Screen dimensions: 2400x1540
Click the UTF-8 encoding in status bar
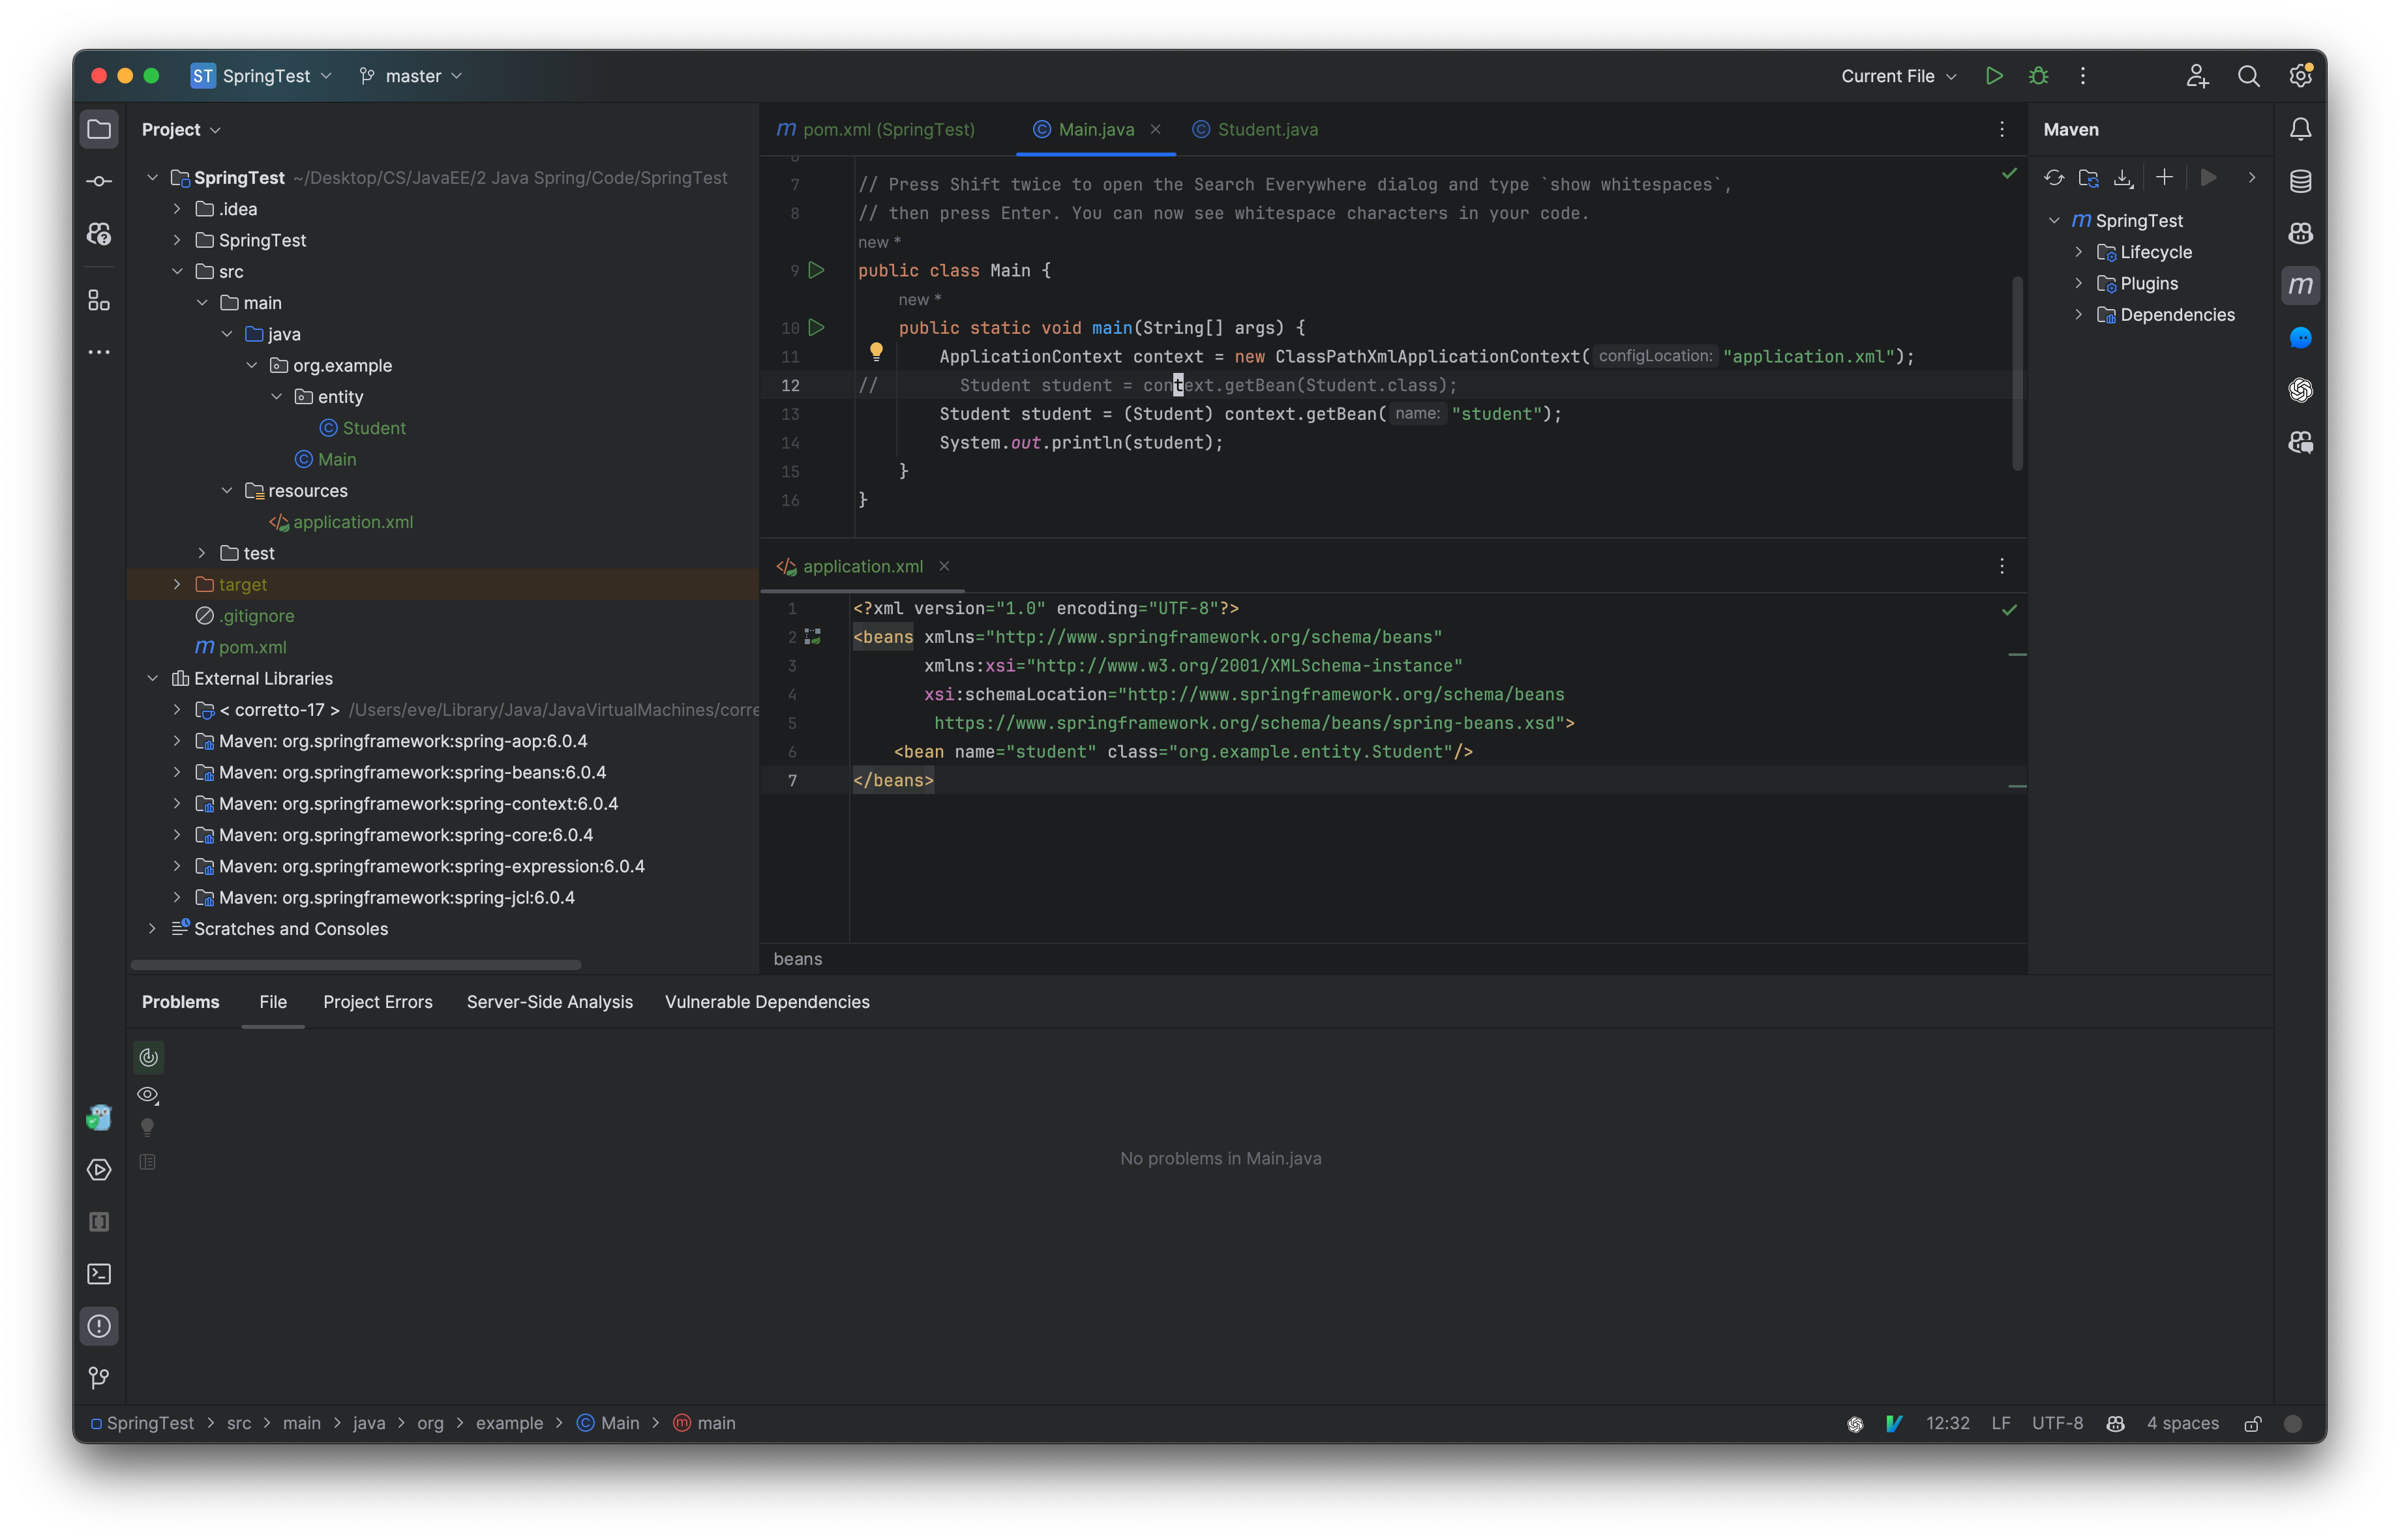[x=2057, y=1423]
